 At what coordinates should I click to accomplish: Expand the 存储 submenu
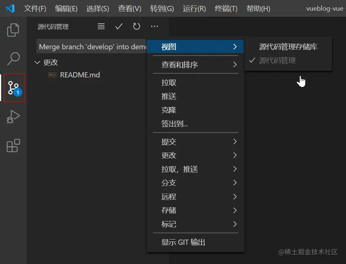pos(196,210)
